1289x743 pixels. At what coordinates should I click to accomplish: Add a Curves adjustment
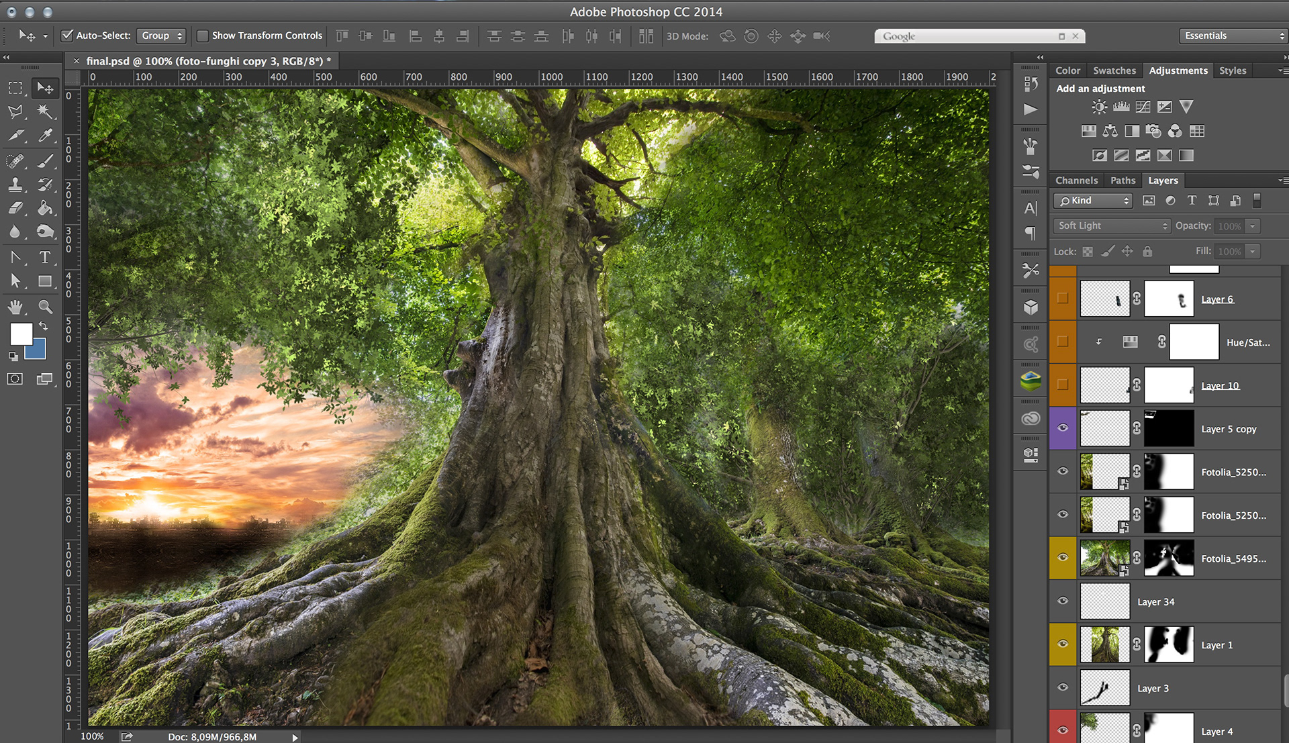point(1143,107)
